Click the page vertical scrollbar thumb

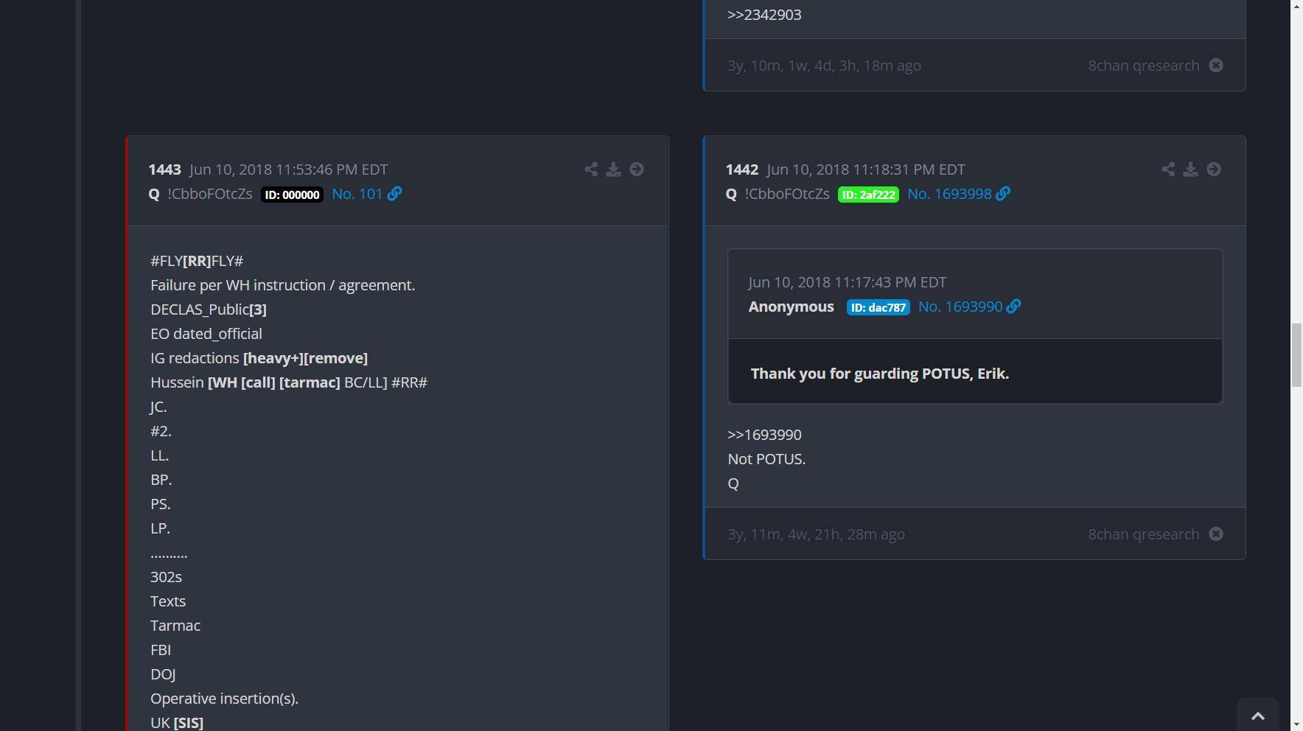tap(1296, 354)
